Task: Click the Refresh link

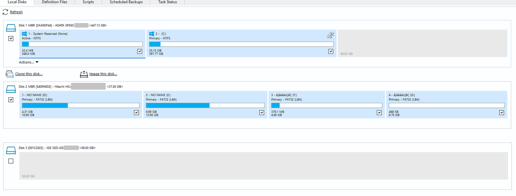Action: [16, 12]
